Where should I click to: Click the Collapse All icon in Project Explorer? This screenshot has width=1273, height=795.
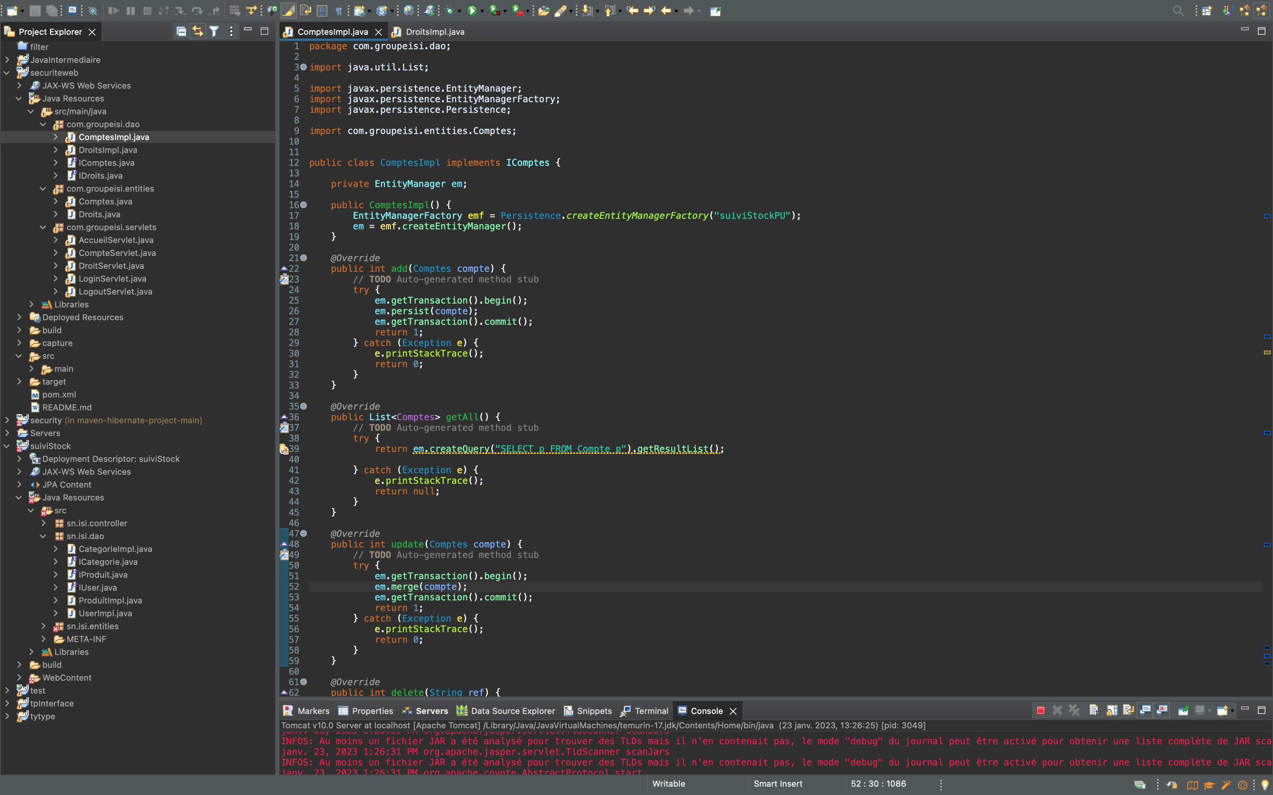click(181, 31)
